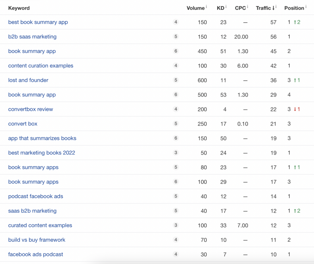This screenshot has height=264, width=314.
Task: Click the word-count badge for 'lost and founder'
Action: click(176, 80)
